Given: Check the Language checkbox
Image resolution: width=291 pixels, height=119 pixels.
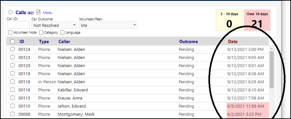Looking at the screenshot, I should tap(62, 33).
